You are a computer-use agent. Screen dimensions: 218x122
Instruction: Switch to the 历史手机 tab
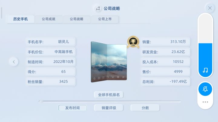(21, 19)
